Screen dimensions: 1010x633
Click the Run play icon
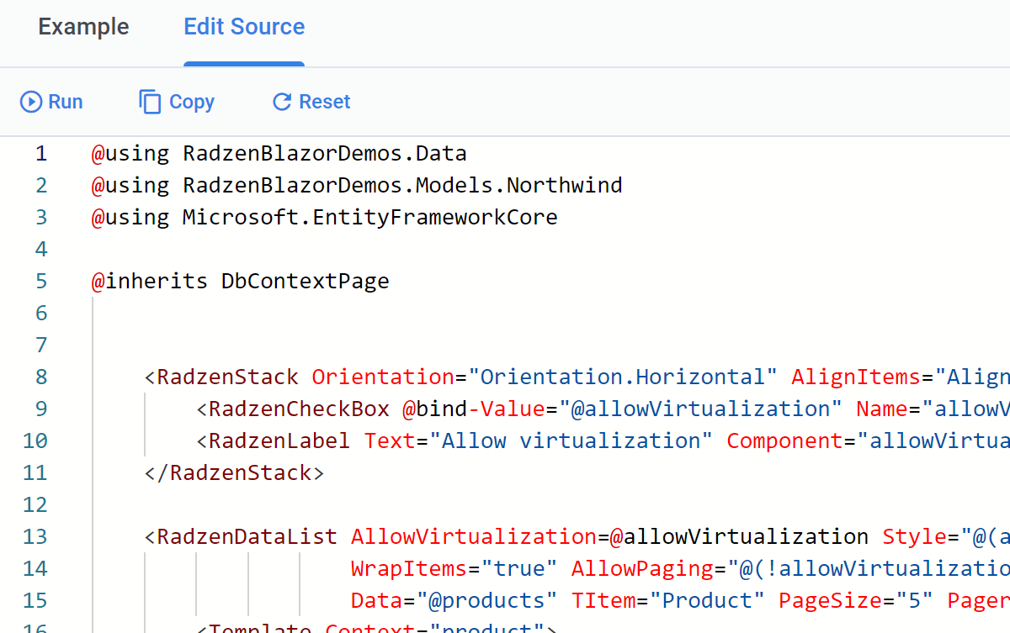30,101
